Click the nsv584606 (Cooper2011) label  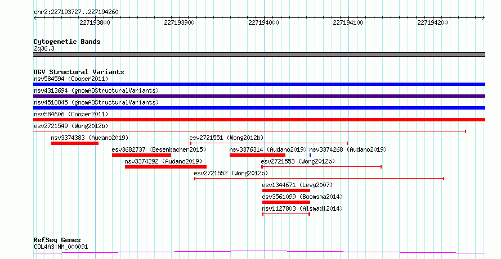71,114
